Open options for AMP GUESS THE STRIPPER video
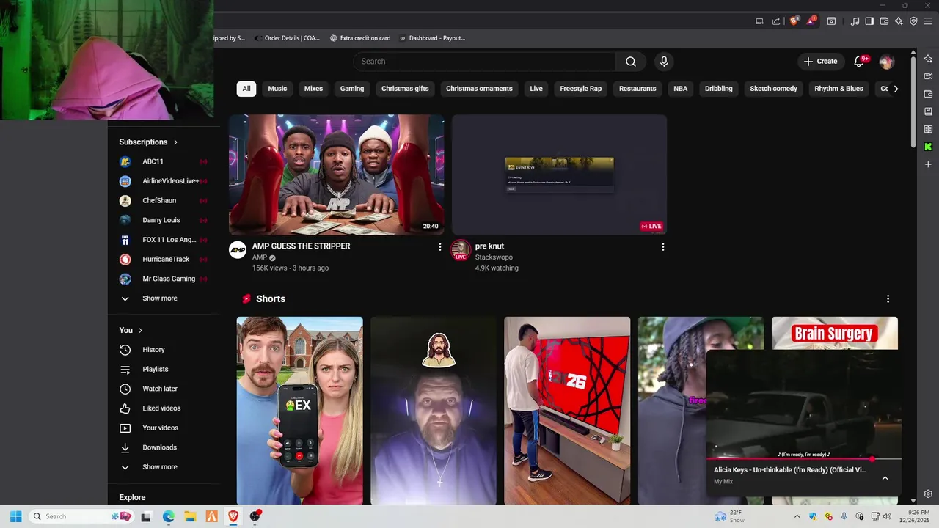This screenshot has width=939, height=528. point(440,247)
